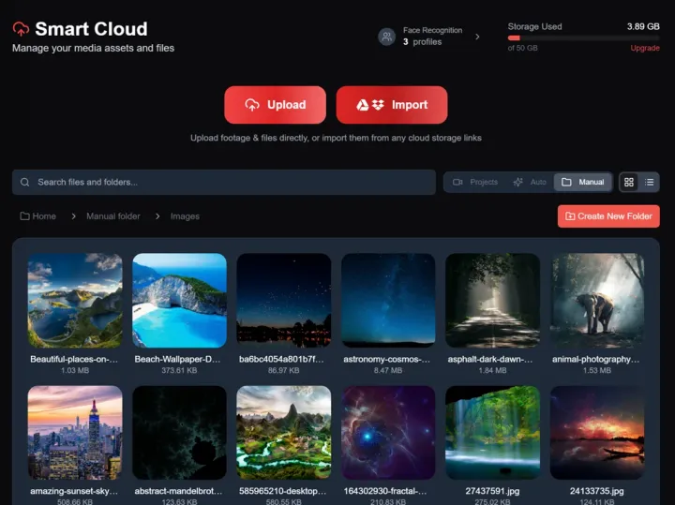Open the 585965210-desktop landscape thumbnail

284,432
